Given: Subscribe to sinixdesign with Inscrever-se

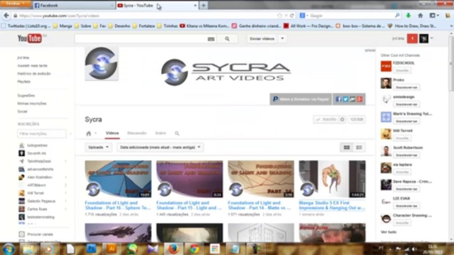Looking at the screenshot, I should coord(406,104).
